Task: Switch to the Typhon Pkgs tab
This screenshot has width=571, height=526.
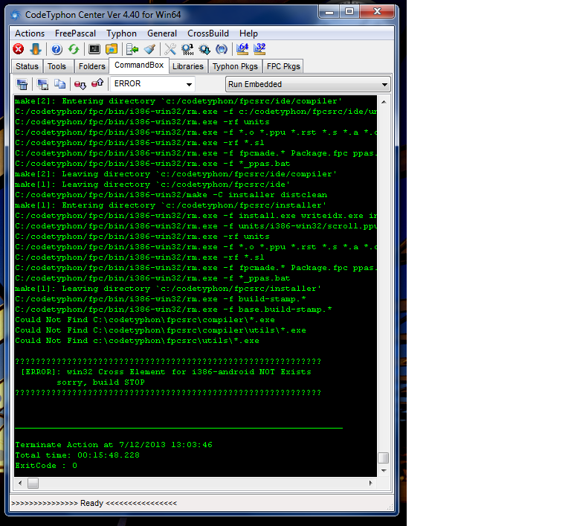Action: coord(235,66)
